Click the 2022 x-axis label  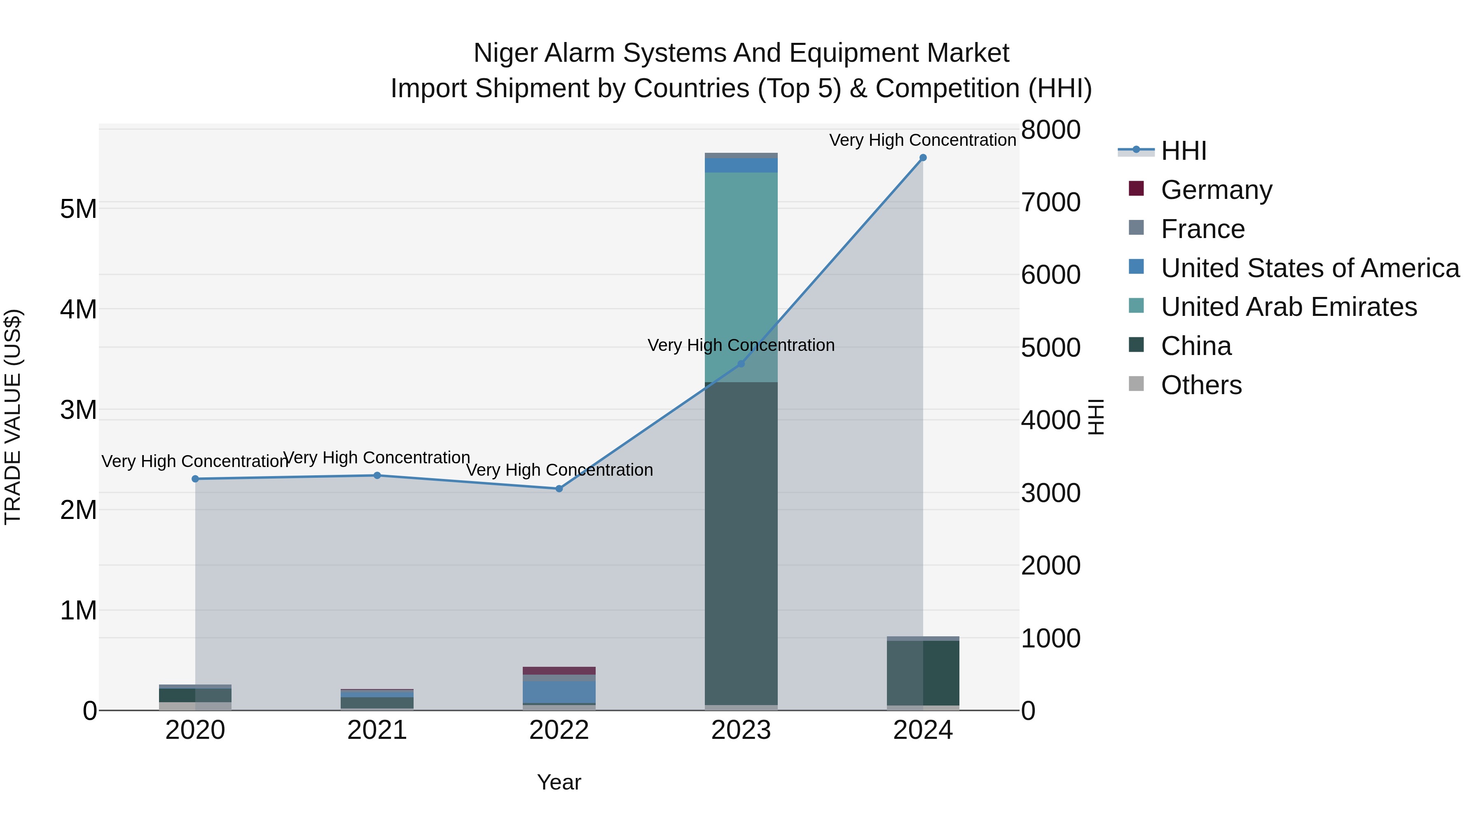[x=559, y=730]
